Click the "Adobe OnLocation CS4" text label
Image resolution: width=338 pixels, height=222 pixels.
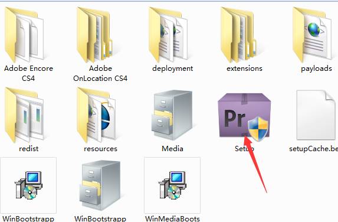coord(100,73)
